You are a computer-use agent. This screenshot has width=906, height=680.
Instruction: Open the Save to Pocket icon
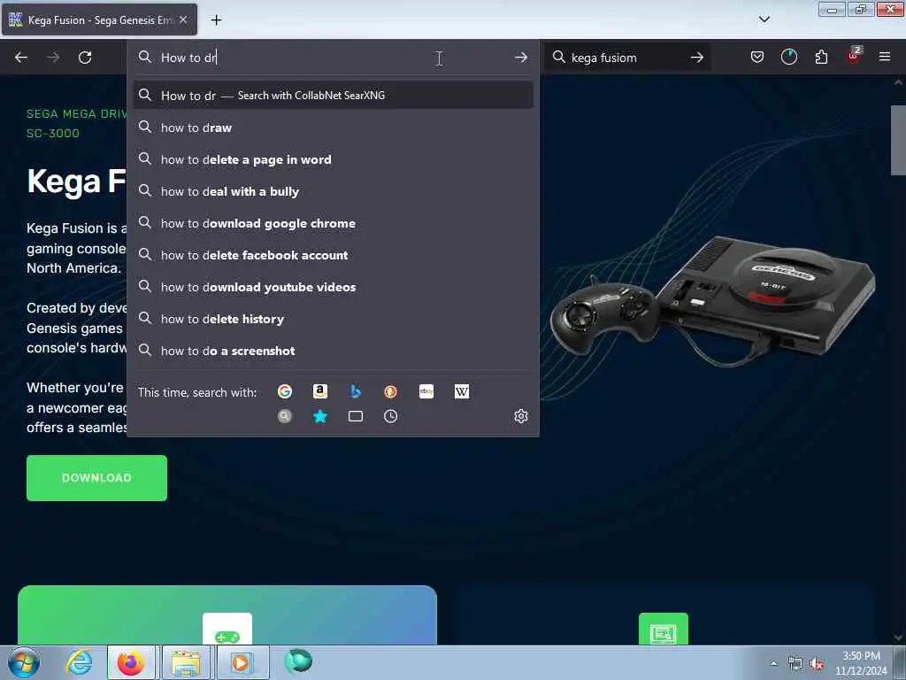point(757,57)
